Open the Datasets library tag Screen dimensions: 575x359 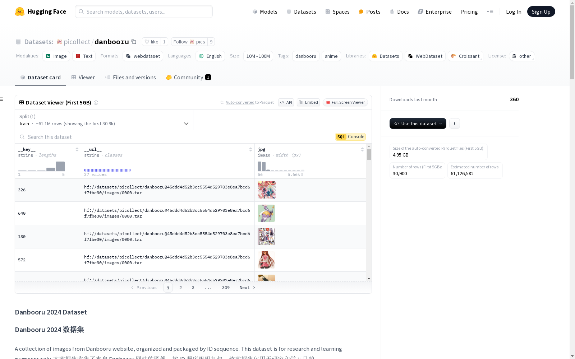(x=386, y=56)
